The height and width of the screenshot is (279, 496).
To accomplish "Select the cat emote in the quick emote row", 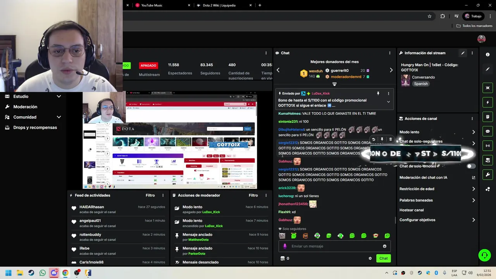I will coord(282,236).
